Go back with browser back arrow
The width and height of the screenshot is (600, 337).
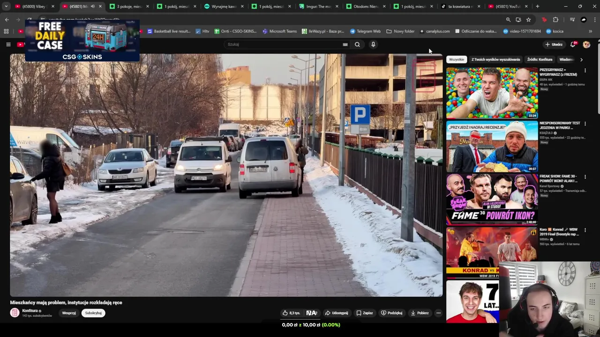7,20
